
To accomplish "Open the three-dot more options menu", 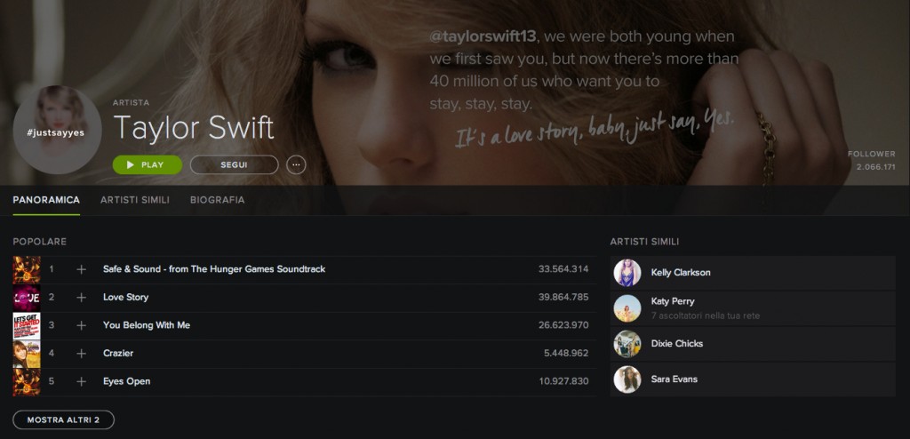I will 296,165.
